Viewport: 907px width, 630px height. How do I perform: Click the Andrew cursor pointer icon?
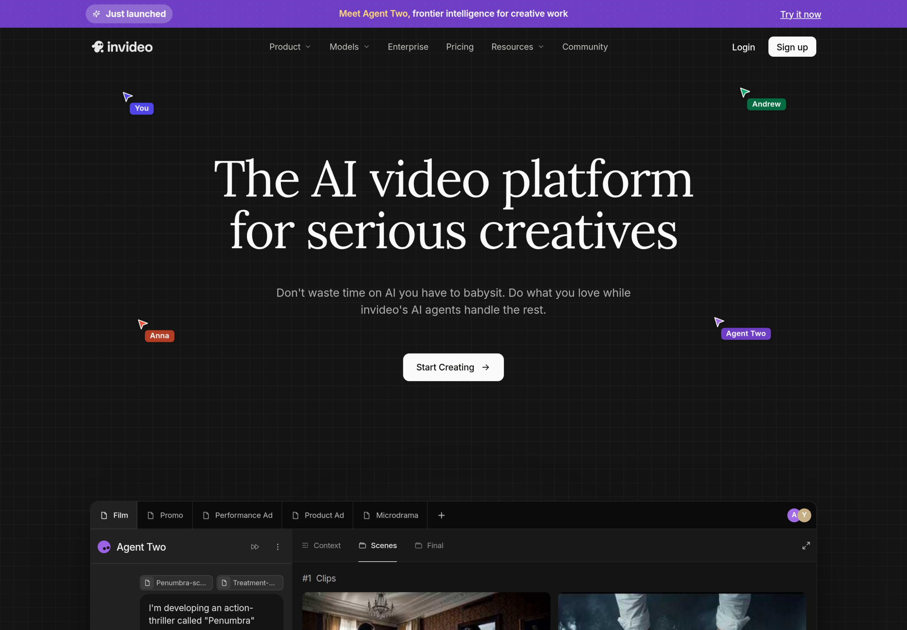745,92
